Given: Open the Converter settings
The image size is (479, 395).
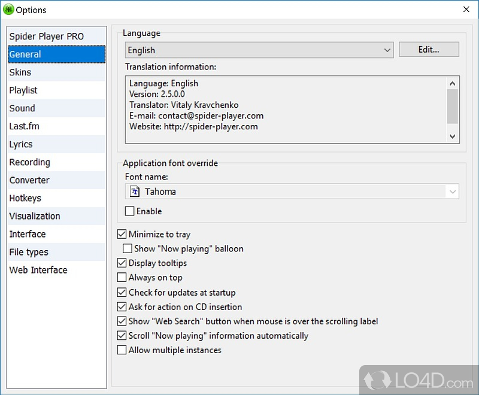Looking at the screenshot, I should [x=56, y=180].
